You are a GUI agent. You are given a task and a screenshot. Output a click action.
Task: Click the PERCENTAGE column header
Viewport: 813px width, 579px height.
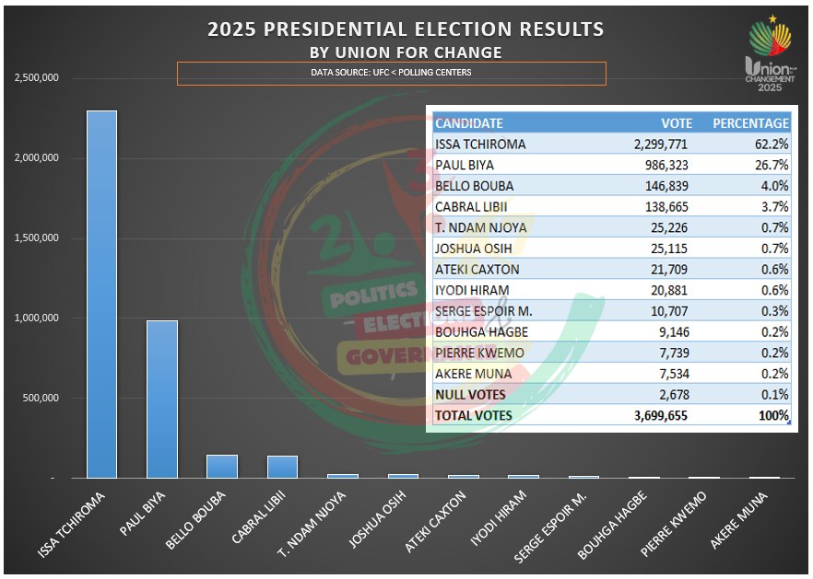(750, 123)
